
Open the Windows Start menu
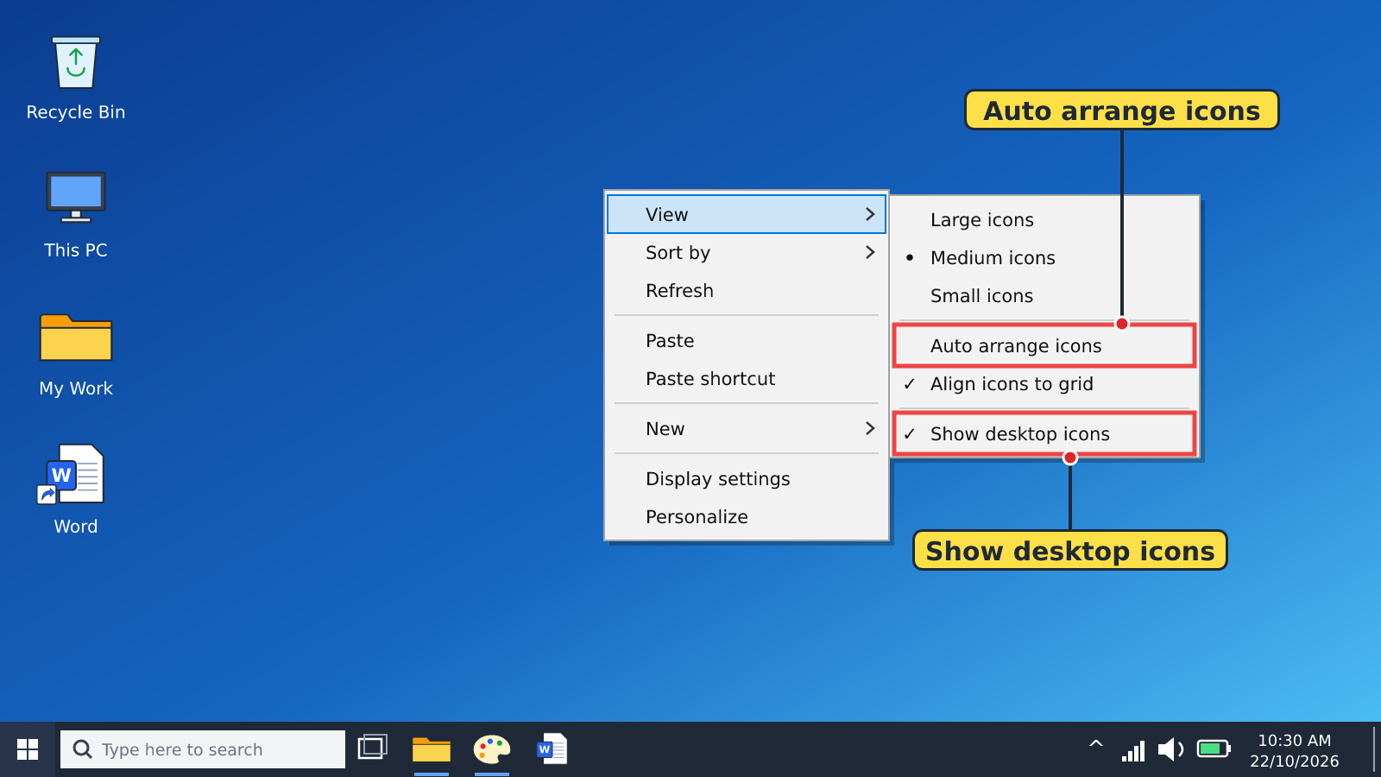point(28,749)
